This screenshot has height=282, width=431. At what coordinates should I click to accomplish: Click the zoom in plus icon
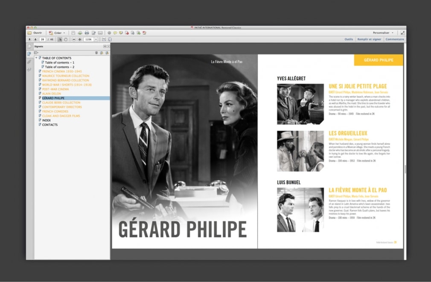(x=79, y=39)
